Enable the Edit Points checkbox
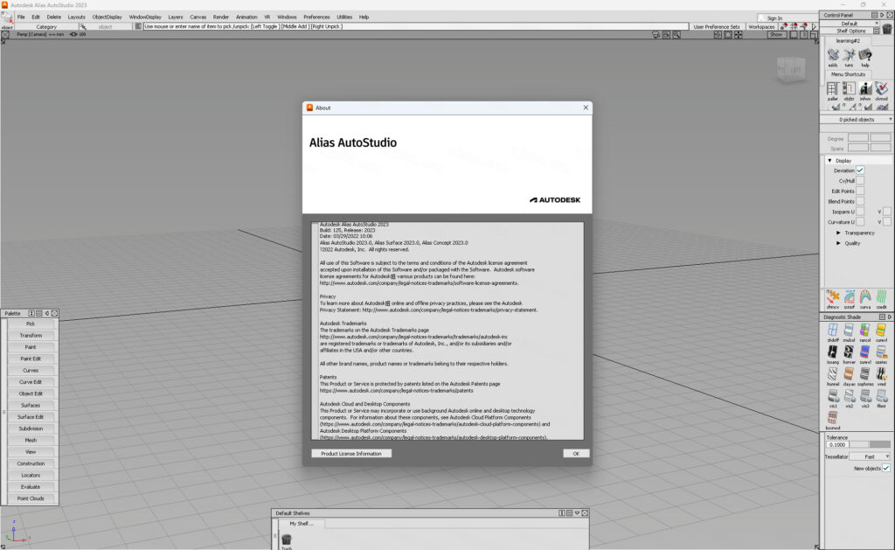Image resolution: width=895 pixels, height=550 pixels. [860, 191]
